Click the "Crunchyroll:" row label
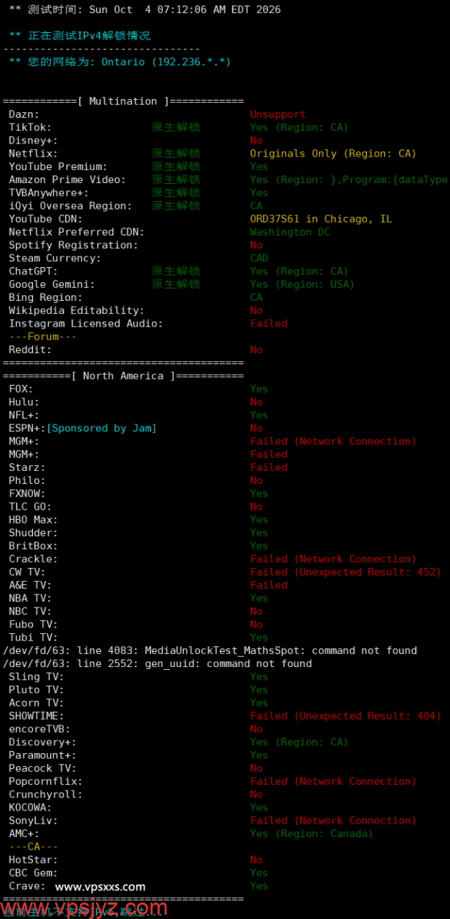 46,794
